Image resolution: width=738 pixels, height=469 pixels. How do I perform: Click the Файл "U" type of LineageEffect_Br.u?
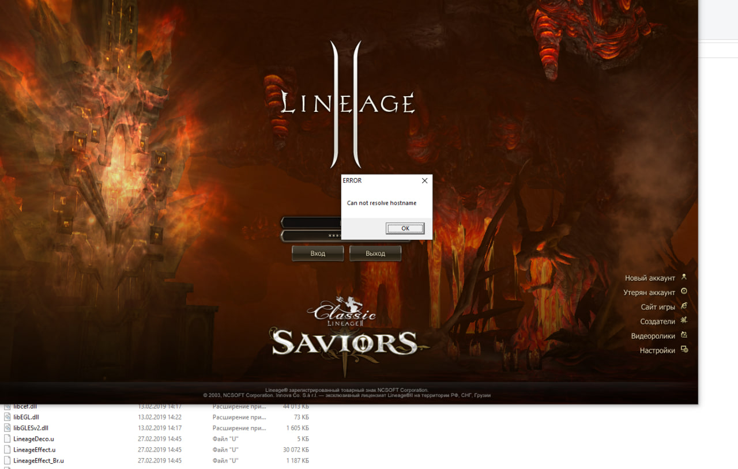[x=226, y=460]
